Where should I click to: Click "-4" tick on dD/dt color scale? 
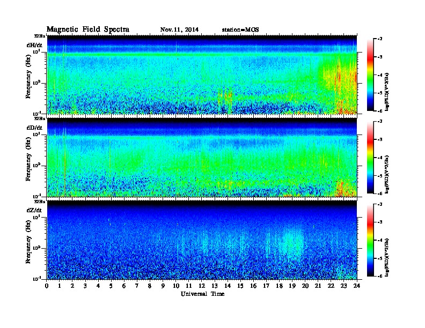click(x=380, y=158)
